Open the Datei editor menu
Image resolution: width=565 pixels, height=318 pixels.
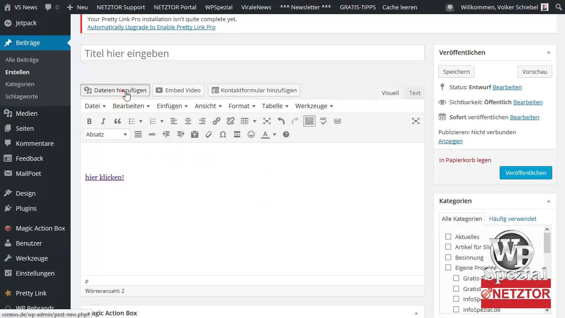click(95, 106)
